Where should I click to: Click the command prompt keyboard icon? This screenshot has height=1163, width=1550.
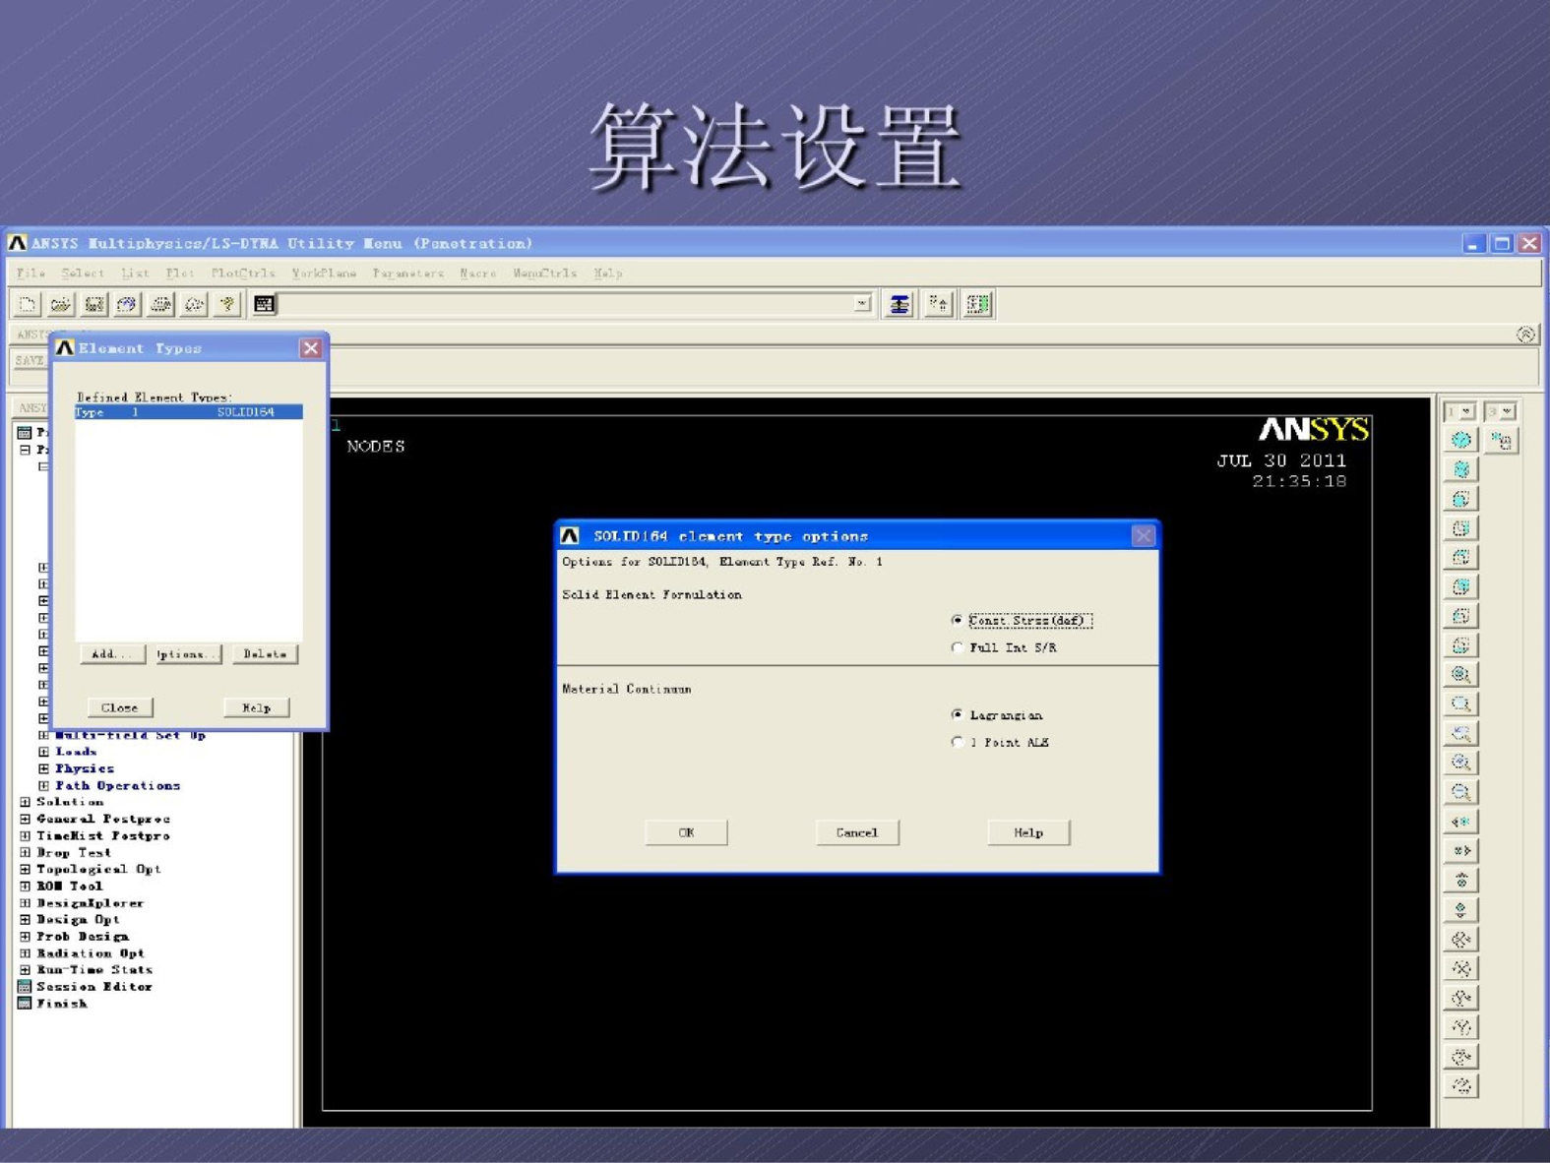pos(264,305)
